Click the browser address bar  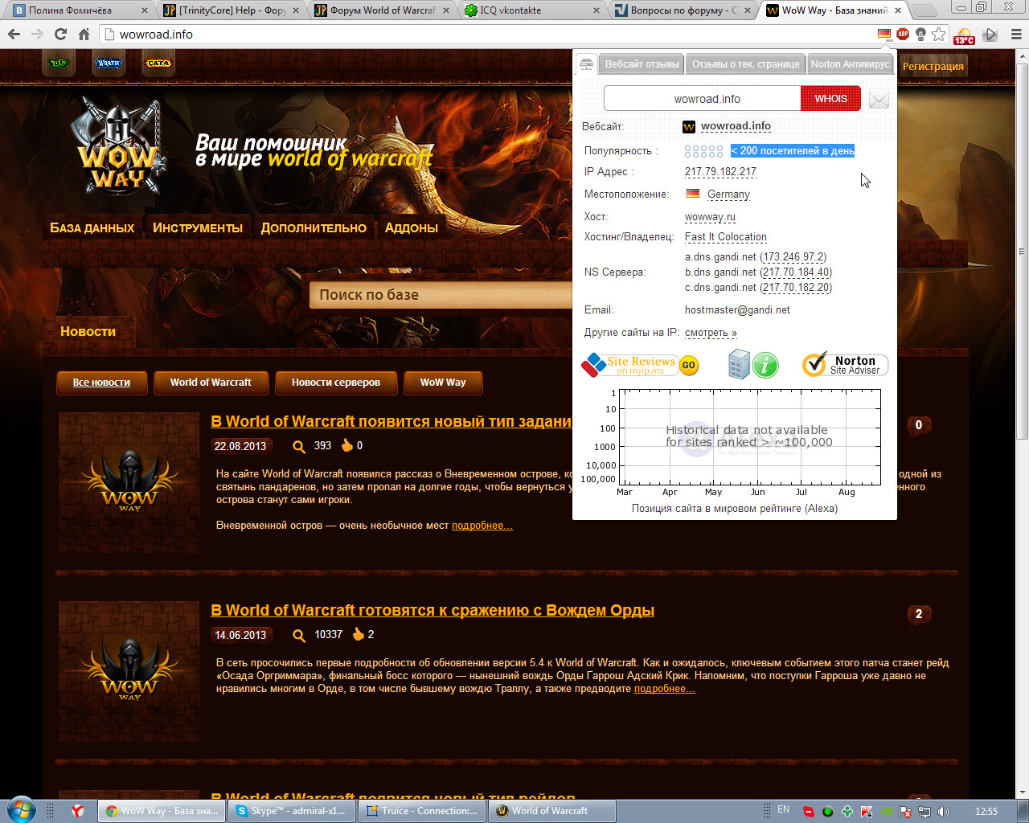[x=489, y=35]
